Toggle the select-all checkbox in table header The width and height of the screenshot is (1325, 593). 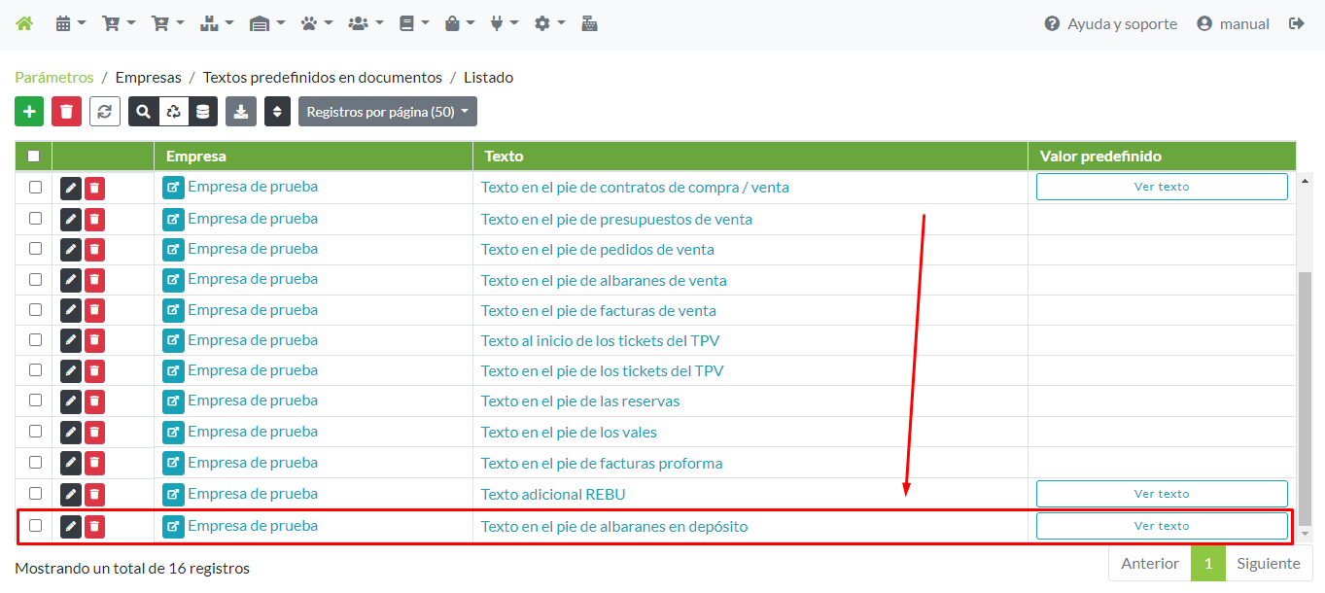(34, 156)
